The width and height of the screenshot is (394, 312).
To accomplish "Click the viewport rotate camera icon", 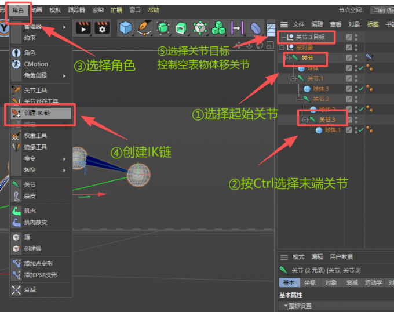I will click(x=260, y=45).
